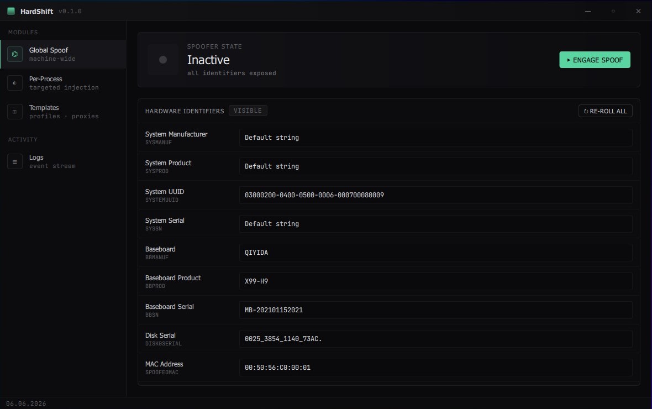
Task: Click the "Inactive" state text
Action: coord(208,60)
